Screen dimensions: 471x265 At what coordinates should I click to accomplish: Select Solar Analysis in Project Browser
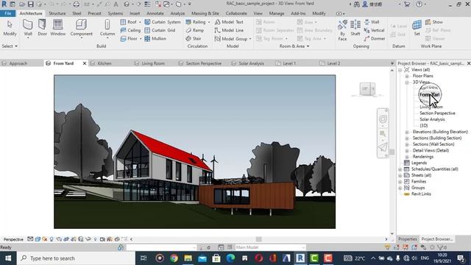(x=432, y=119)
